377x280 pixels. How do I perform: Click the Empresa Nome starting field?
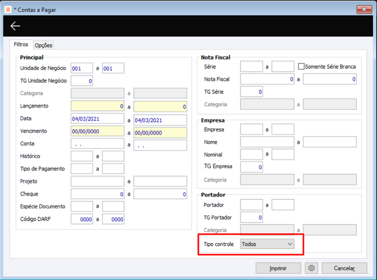click(x=267, y=142)
